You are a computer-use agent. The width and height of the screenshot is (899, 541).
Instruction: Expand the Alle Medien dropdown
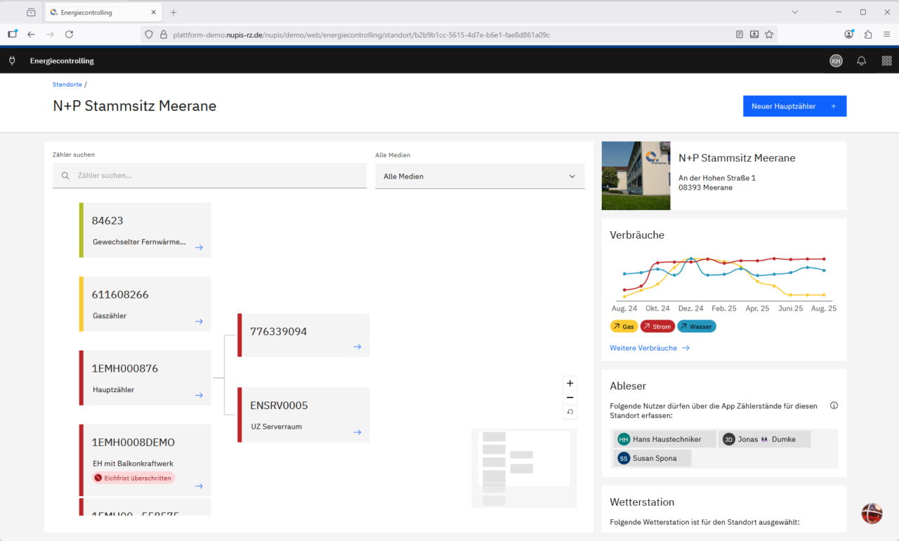(x=480, y=176)
